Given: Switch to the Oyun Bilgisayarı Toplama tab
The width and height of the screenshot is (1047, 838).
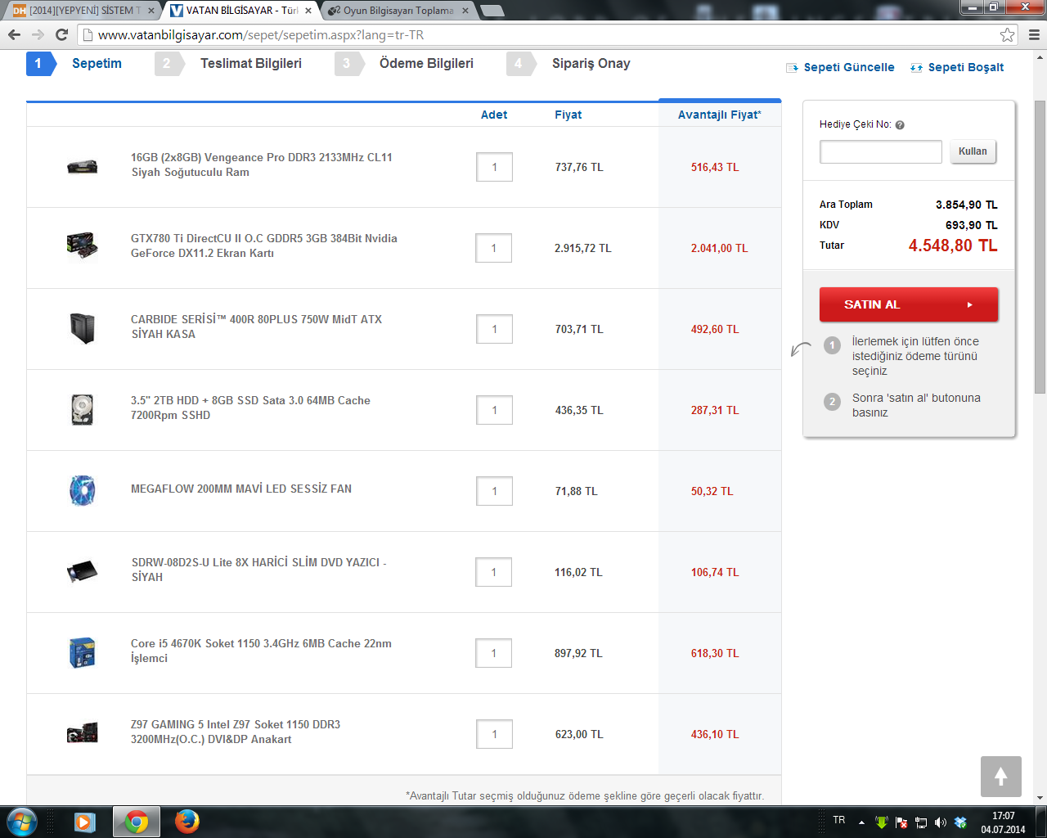Looking at the screenshot, I should [x=398, y=11].
